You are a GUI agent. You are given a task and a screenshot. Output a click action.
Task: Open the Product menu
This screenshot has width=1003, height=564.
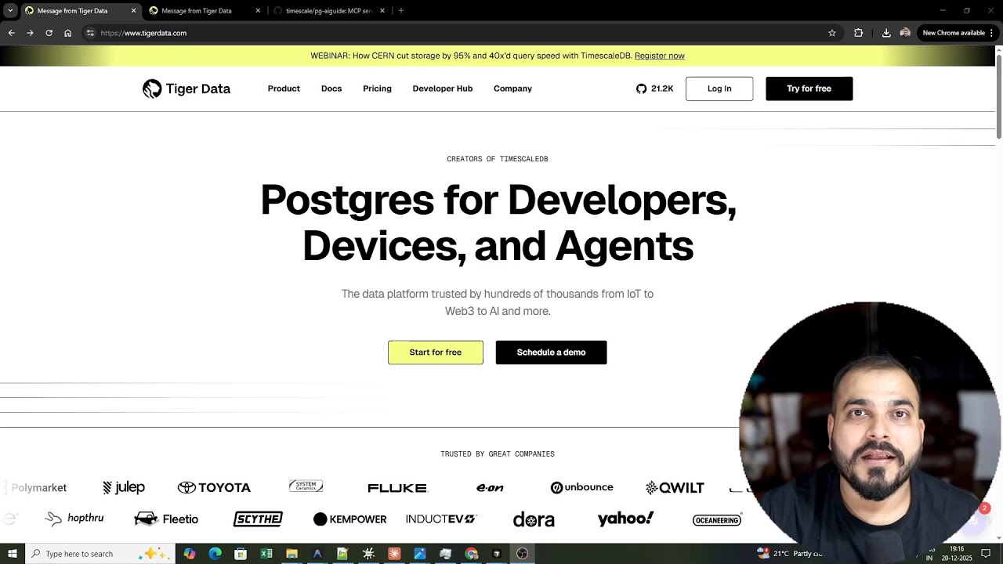point(284,89)
